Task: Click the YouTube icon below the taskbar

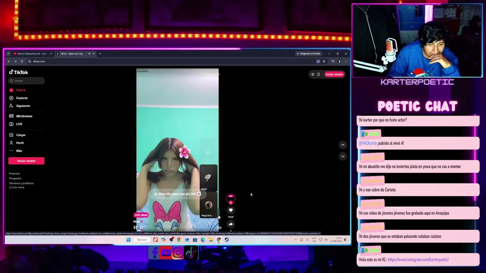Action: pyautogui.click(x=166, y=253)
